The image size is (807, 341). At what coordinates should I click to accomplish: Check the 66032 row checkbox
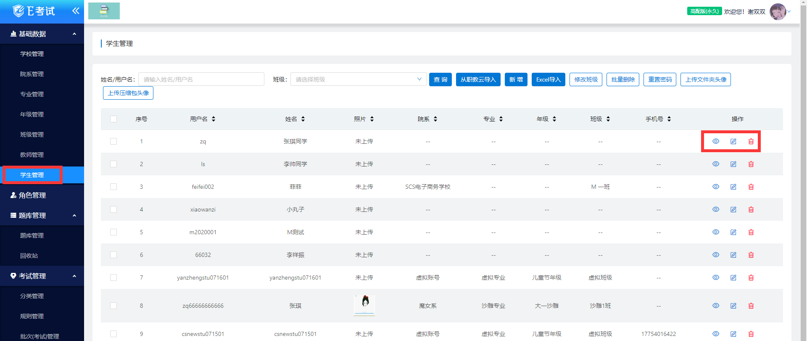coord(113,255)
